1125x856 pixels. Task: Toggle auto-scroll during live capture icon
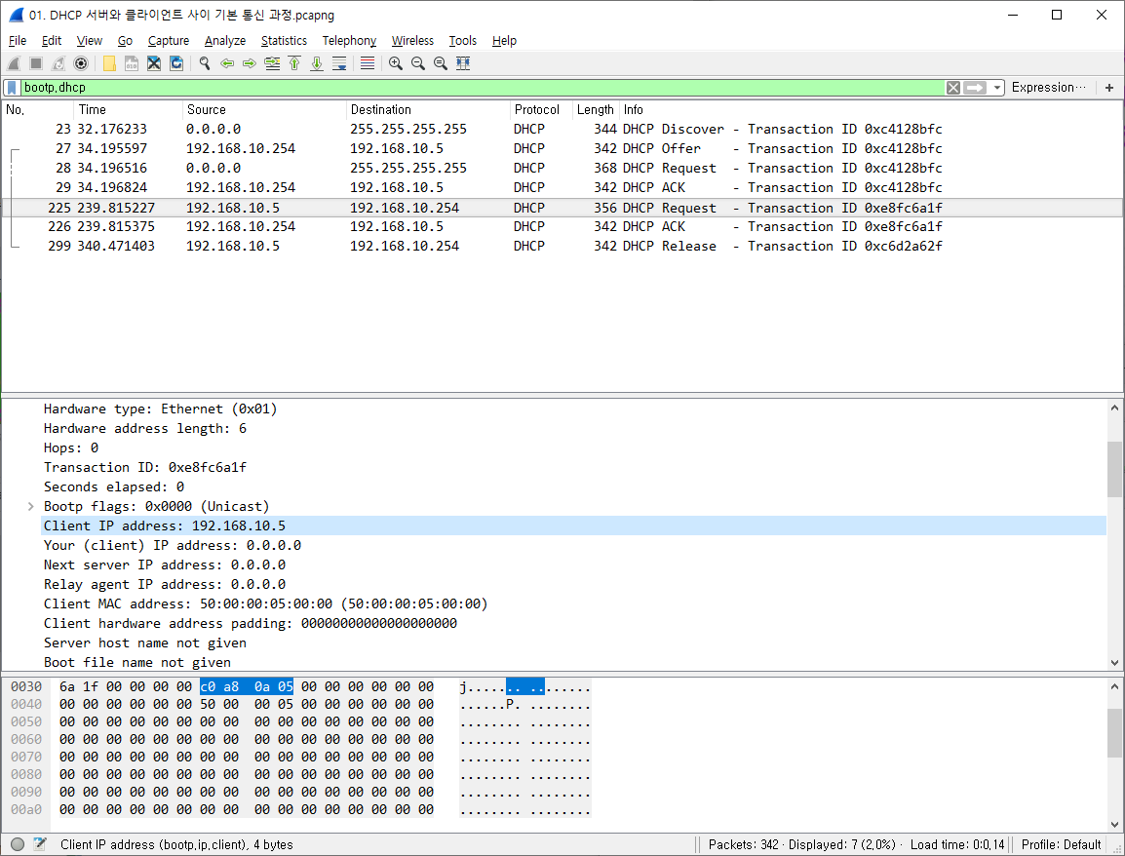click(339, 64)
